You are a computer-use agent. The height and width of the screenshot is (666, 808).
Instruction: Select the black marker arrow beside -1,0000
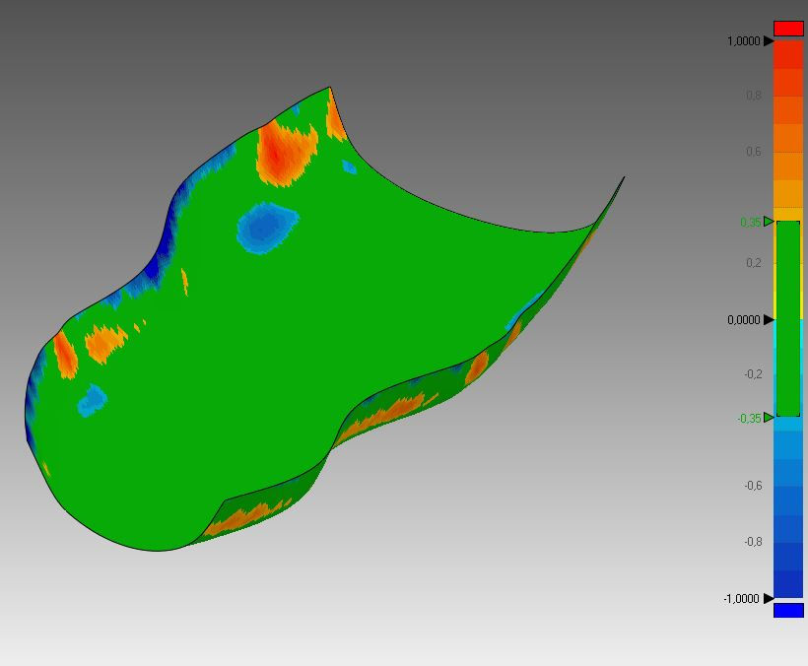tap(769, 599)
